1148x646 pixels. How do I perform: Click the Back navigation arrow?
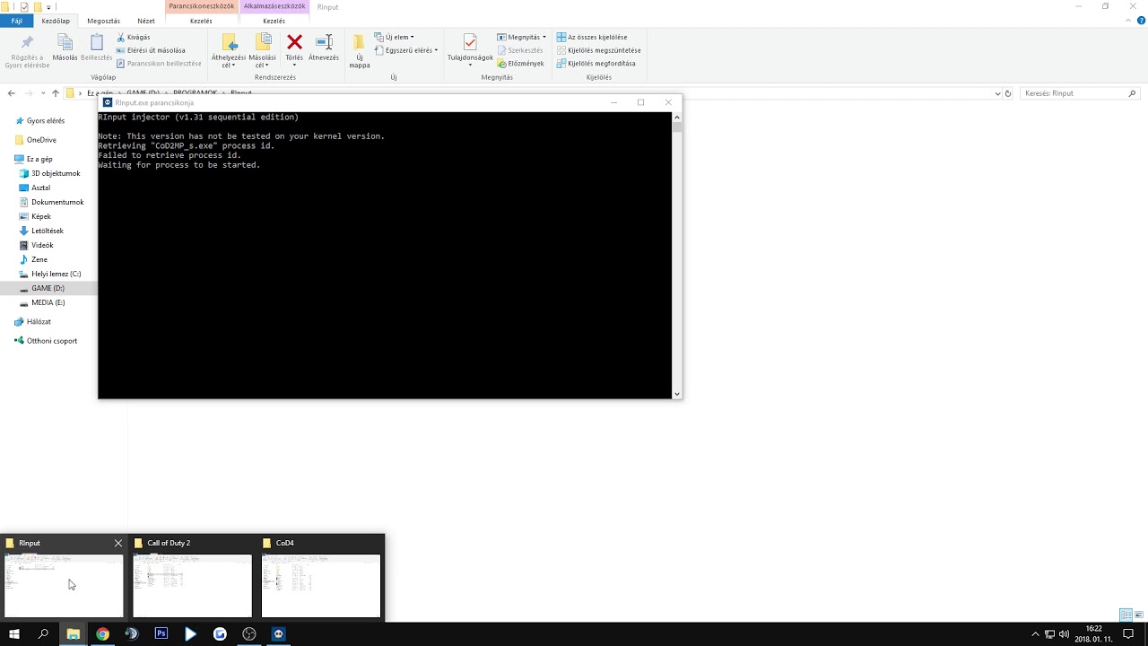(x=11, y=93)
